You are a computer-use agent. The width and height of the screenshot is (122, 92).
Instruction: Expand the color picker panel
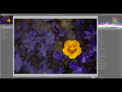click(2, 33)
